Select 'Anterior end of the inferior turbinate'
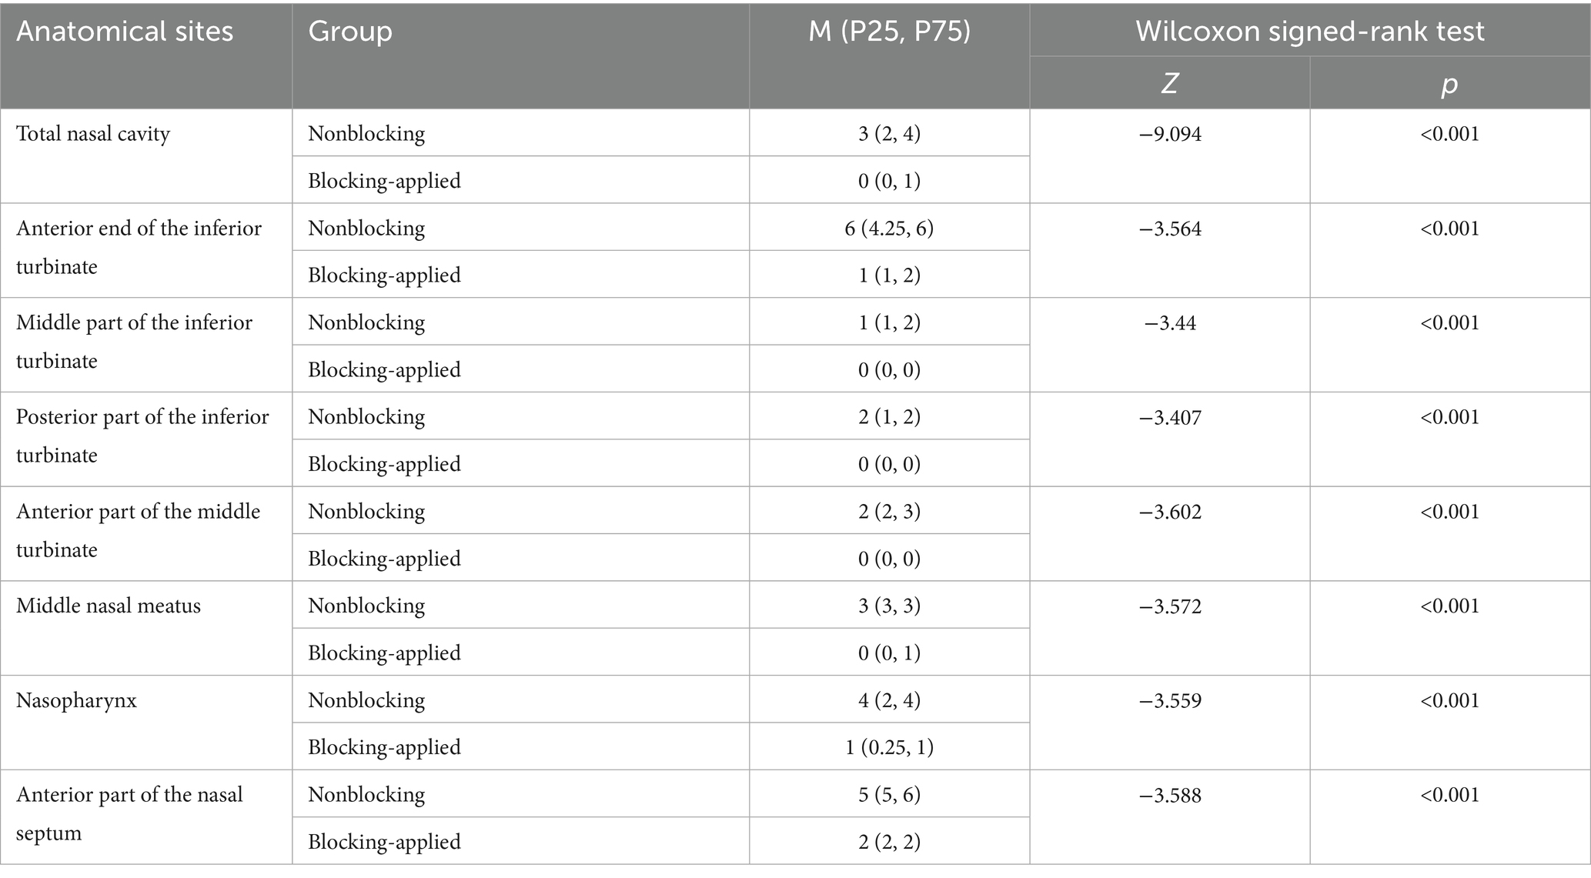Image resolution: width=1591 pixels, height=878 pixels. click(139, 247)
